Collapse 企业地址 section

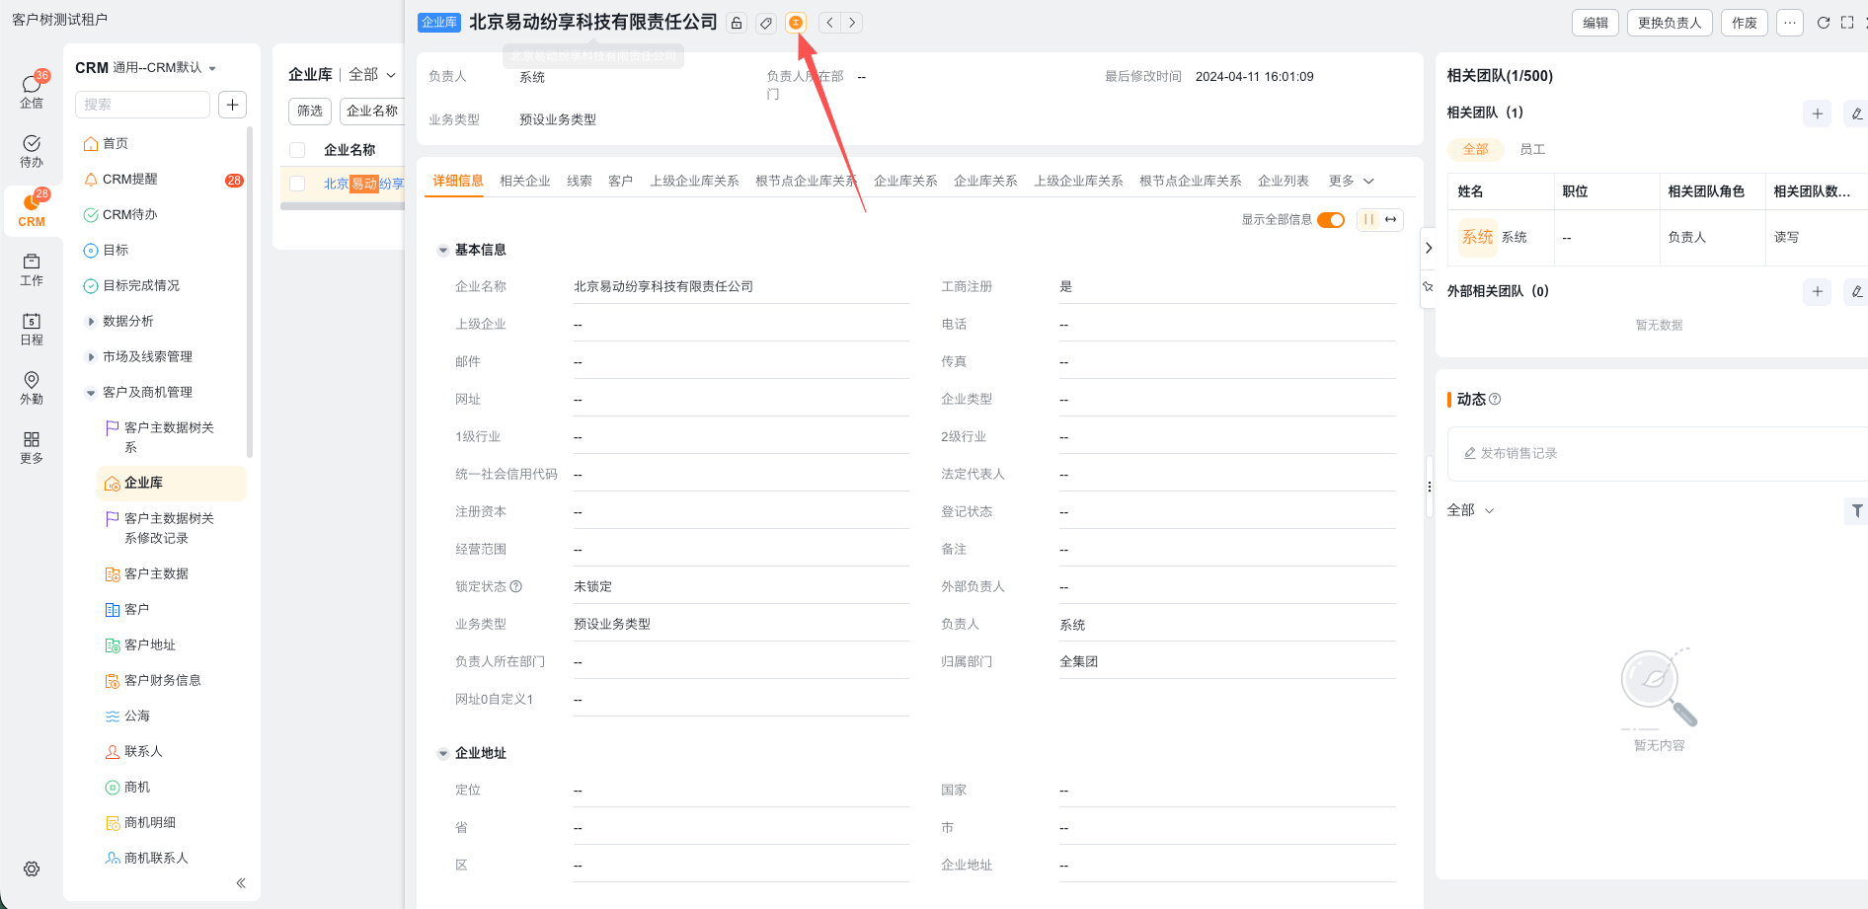443,754
